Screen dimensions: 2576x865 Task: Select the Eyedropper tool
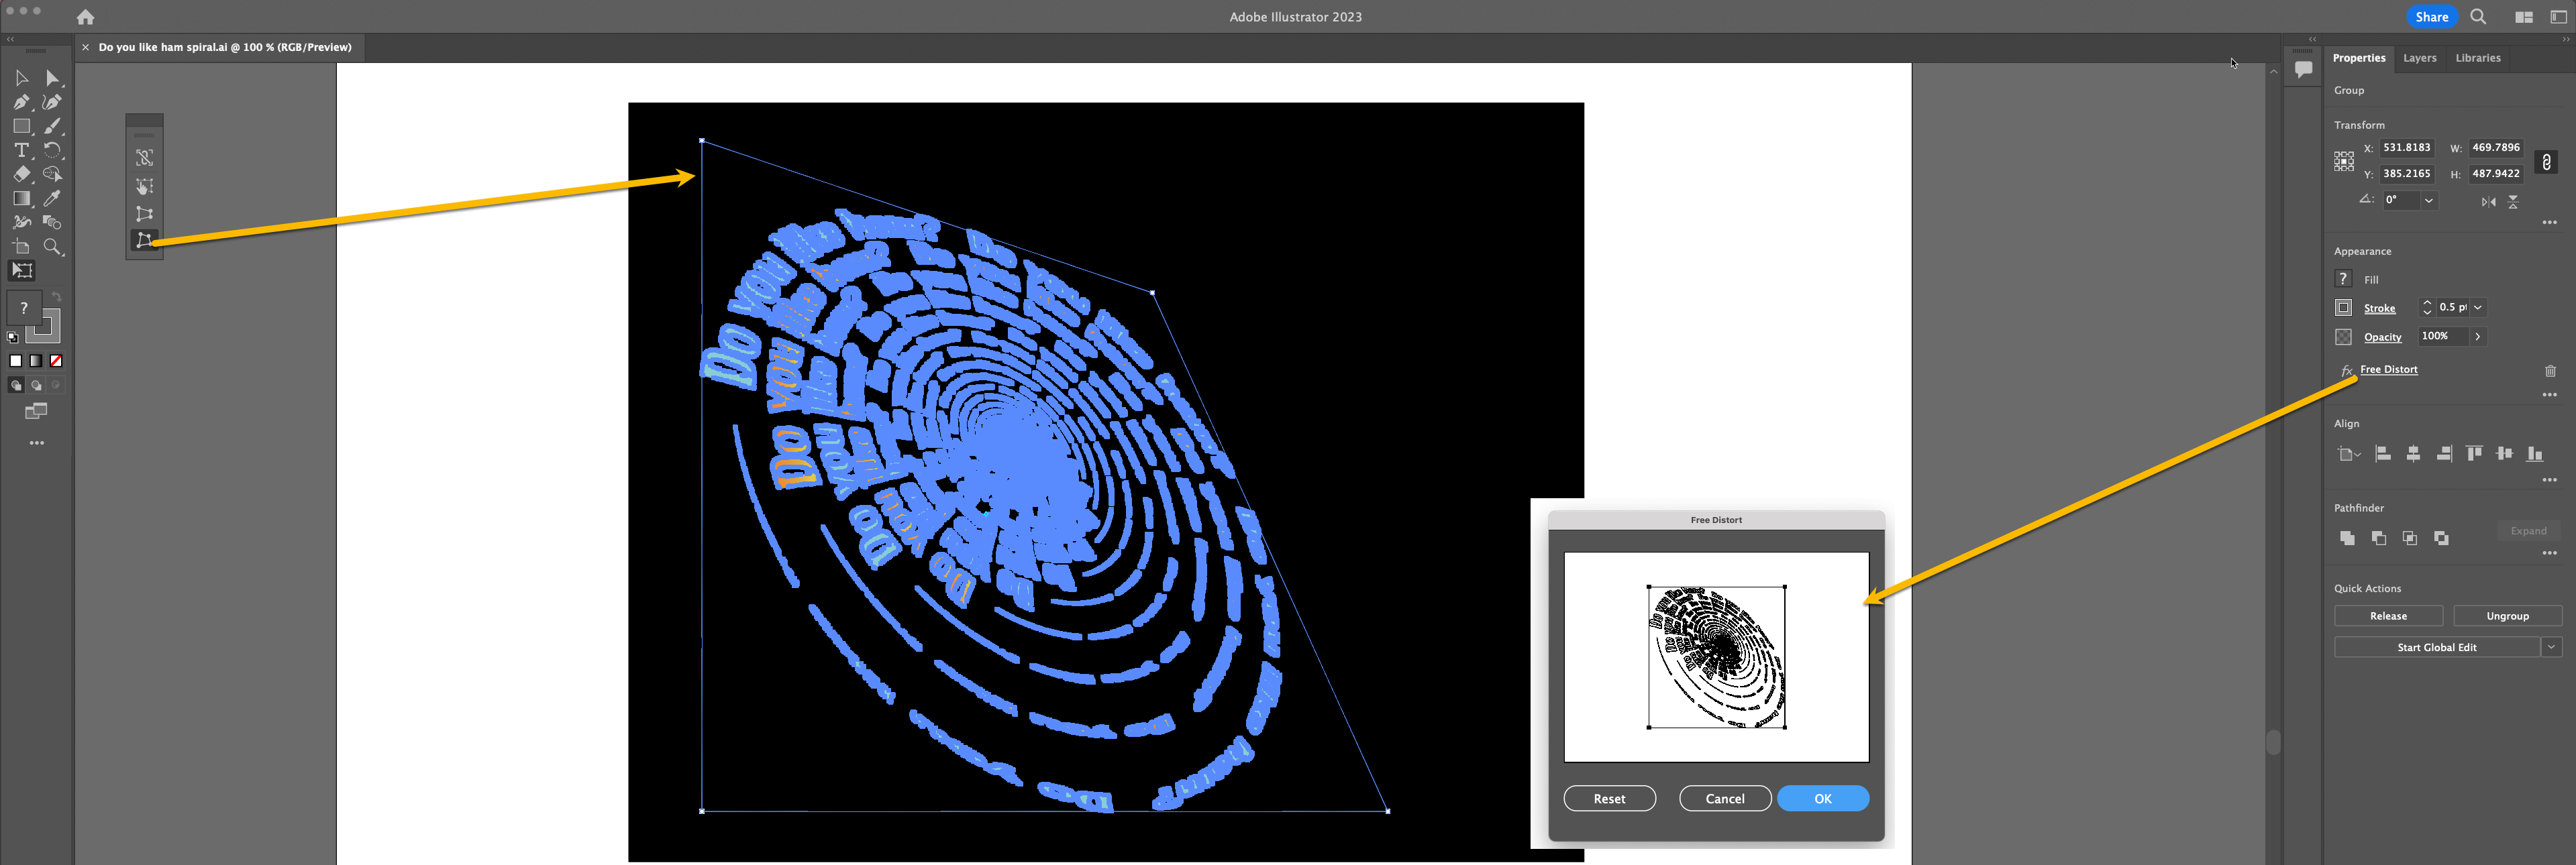coord(53,196)
